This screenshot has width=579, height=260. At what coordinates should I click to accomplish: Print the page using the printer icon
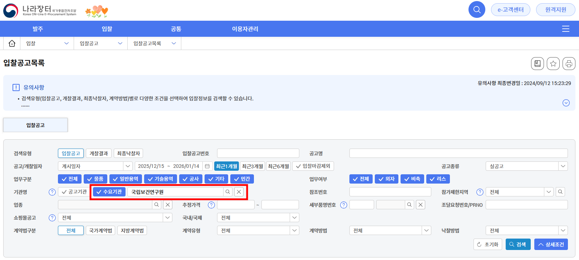(569, 64)
